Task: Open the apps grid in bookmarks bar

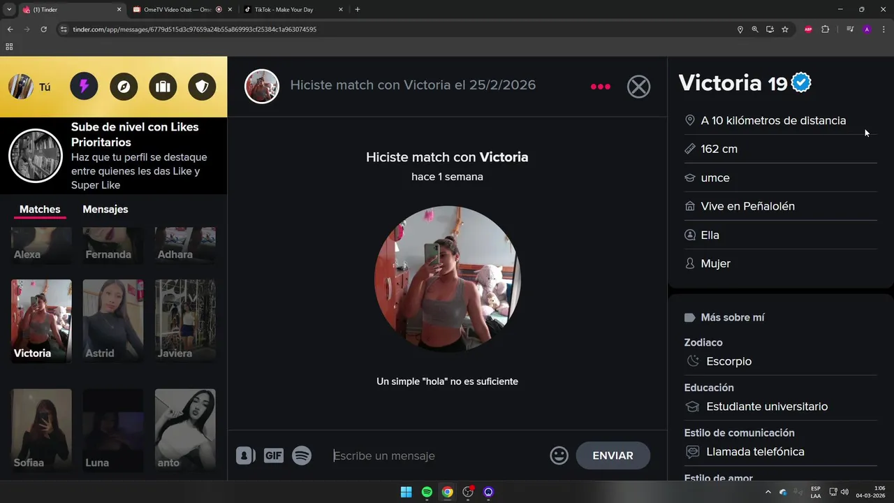Action: click(x=9, y=47)
